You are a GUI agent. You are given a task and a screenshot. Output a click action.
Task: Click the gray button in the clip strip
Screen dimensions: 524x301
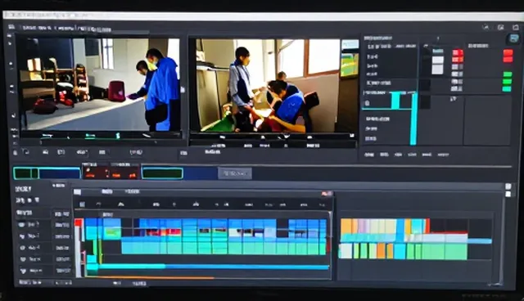coord(235,173)
